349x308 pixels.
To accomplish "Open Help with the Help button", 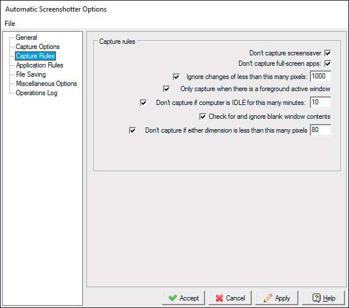I will coord(324,298).
